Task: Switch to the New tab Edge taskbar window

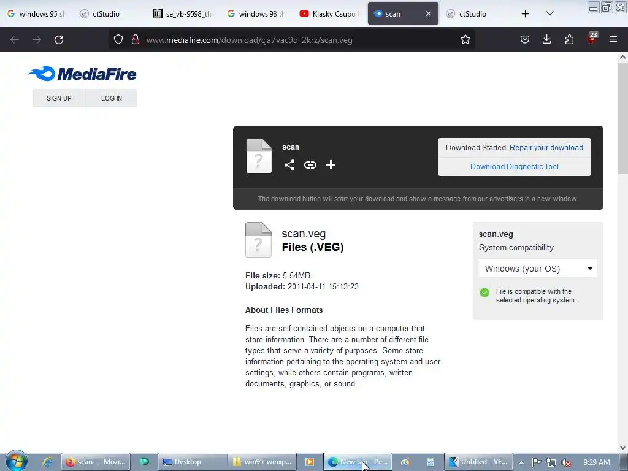Action: coord(358,462)
